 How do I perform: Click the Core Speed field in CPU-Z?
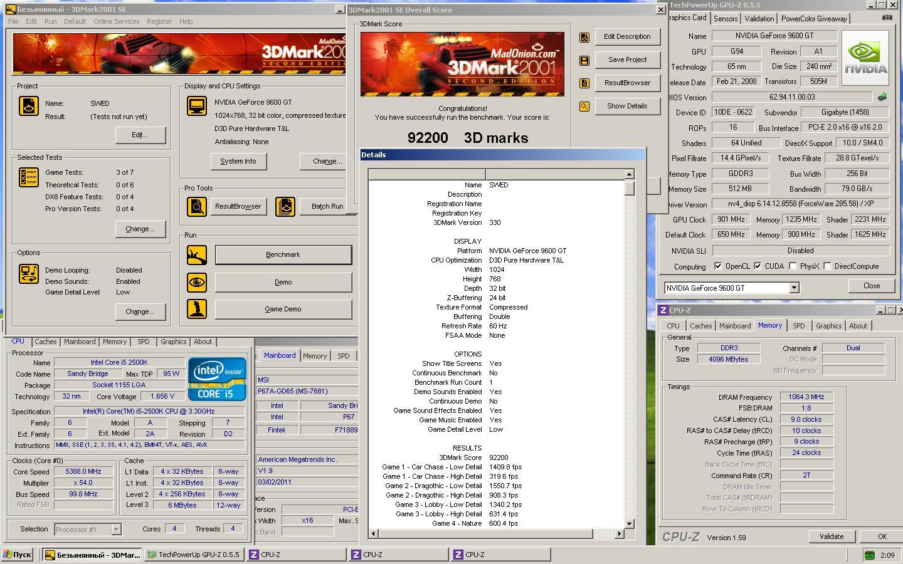83,472
